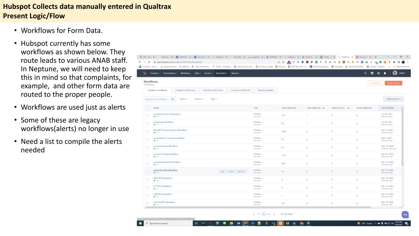419x236 pixels.
Task: Check the select-all checkbox in table header
Action: tap(147, 108)
